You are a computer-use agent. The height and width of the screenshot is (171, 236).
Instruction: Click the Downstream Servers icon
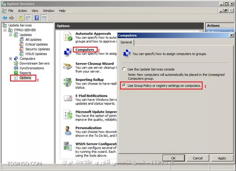(16, 63)
